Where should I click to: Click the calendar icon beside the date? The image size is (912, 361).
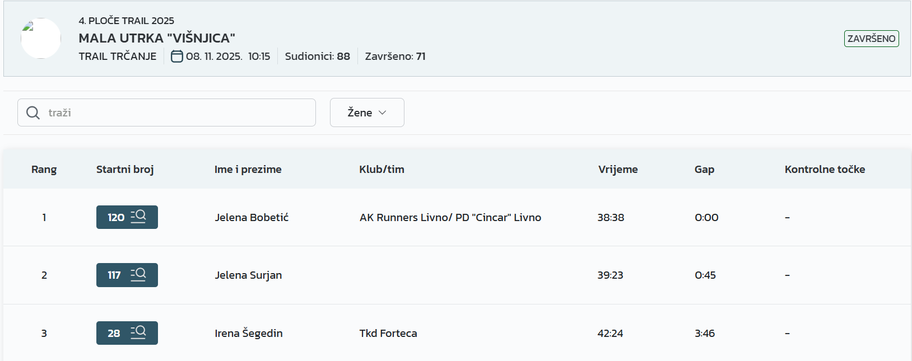176,57
